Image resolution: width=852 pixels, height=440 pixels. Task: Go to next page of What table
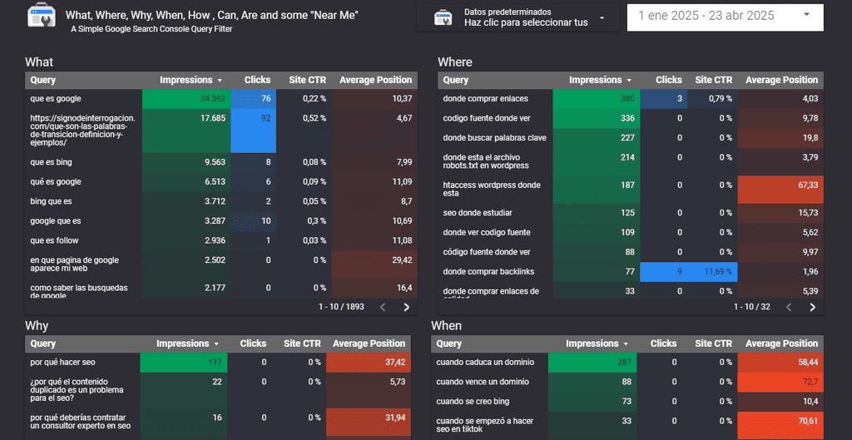click(406, 307)
